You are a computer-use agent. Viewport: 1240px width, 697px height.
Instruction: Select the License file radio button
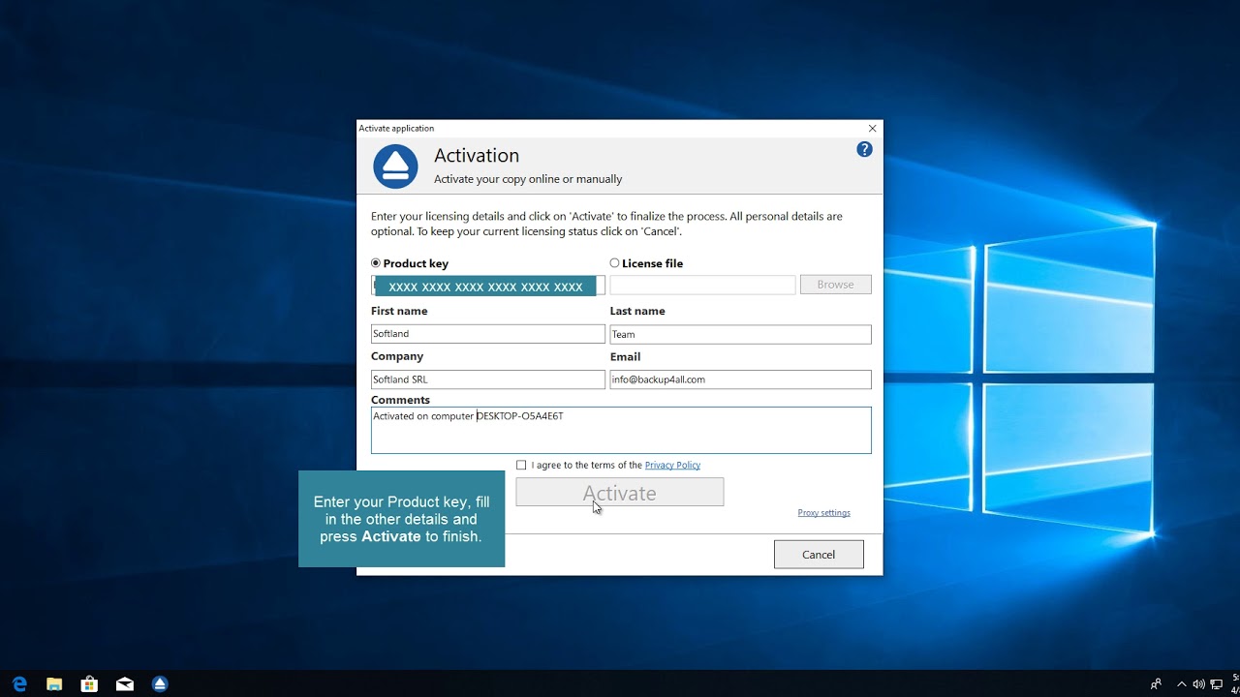pos(613,262)
